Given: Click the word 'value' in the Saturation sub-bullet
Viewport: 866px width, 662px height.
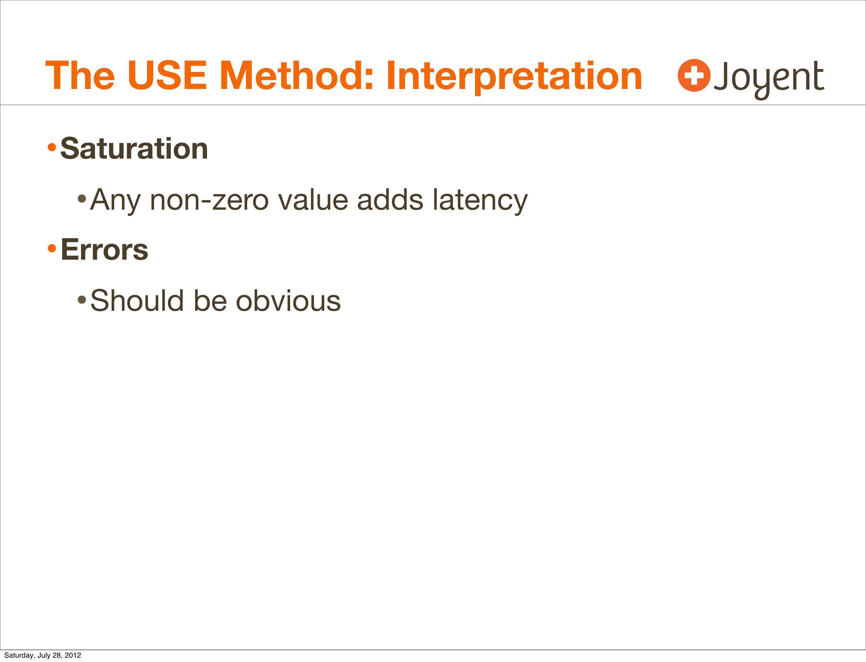Looking at the screenshot, I should (313, 200).
